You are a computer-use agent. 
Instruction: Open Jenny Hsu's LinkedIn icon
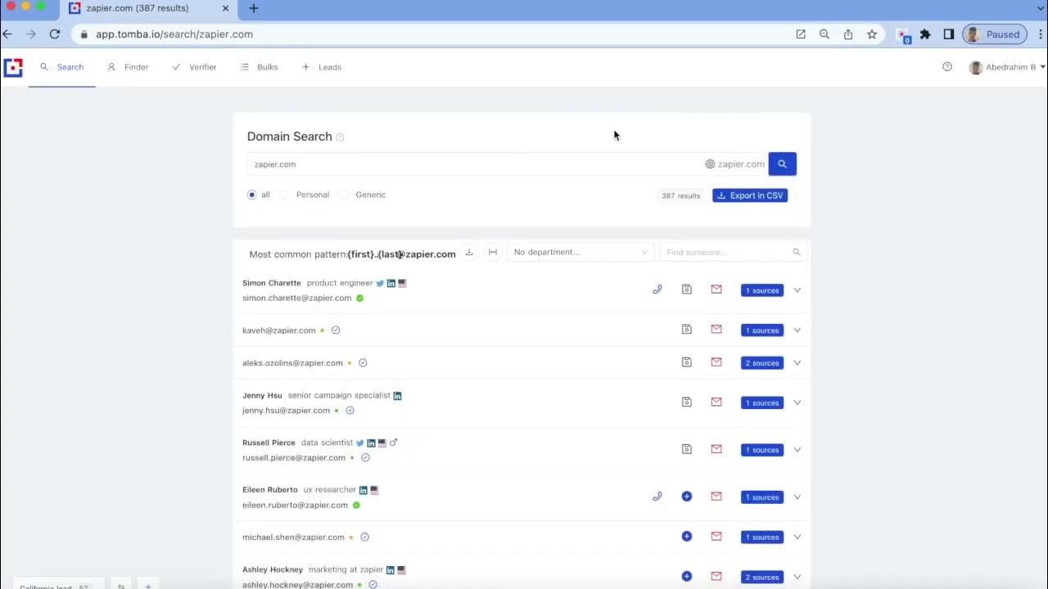click(398, 396)
